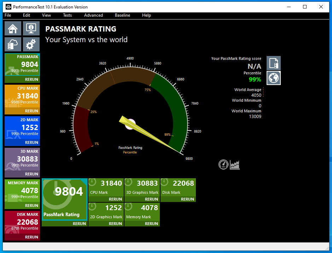Viewport: 332px width, 253px height.
Task: Click the 25% percentile marker on gauge
Action: pyautogui.click(x=94, y=112)
